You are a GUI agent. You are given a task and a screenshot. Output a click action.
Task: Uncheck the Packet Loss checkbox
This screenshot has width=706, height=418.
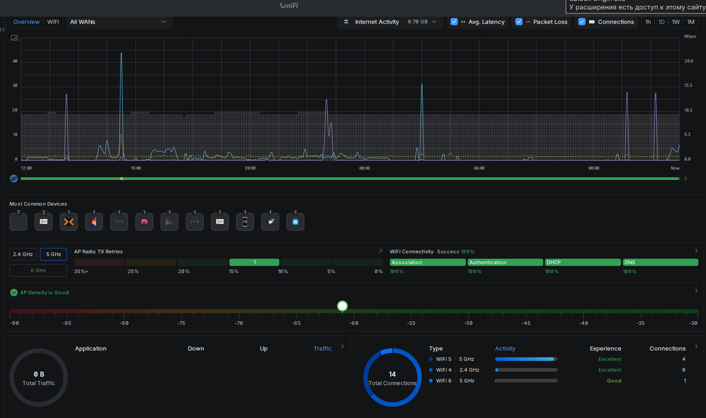tap(519, 22)
